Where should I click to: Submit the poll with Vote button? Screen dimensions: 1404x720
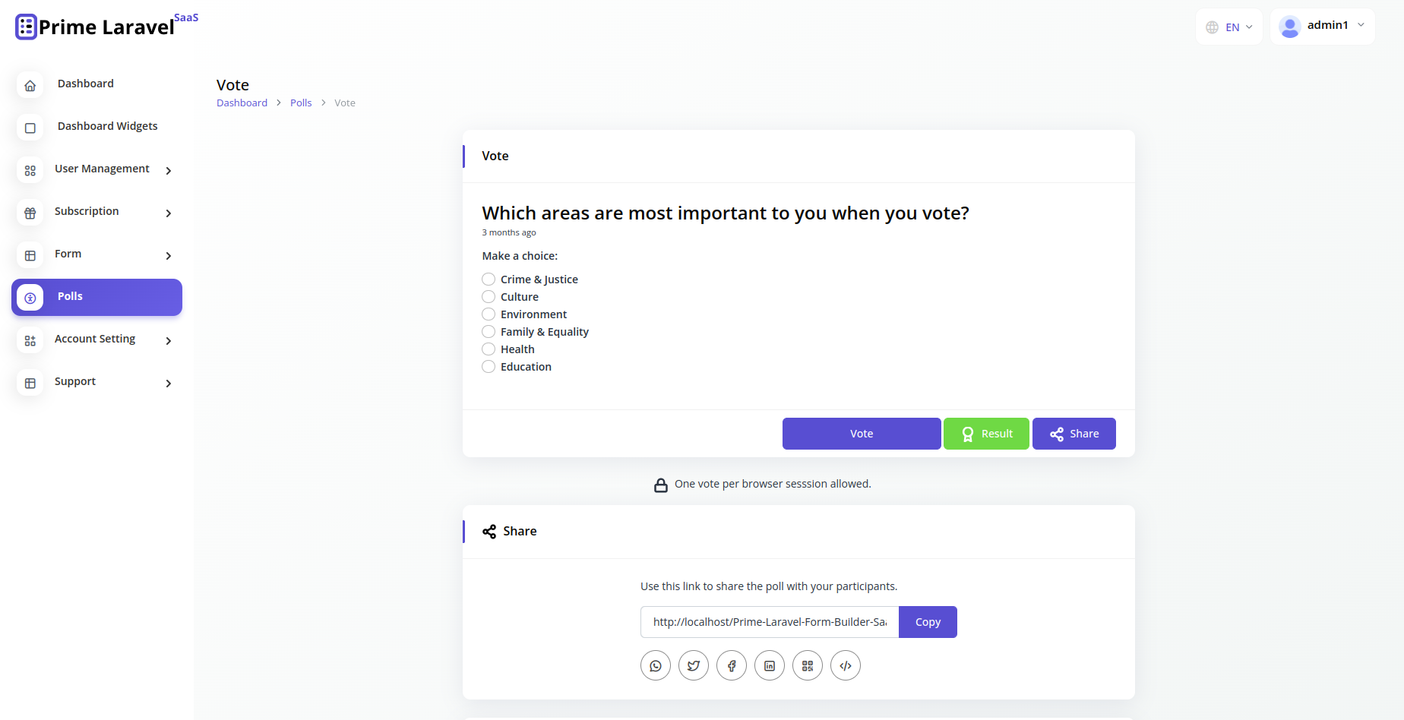coord(862,434)
